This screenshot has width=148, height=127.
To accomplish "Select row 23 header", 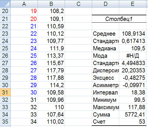I will coord(5,34).
